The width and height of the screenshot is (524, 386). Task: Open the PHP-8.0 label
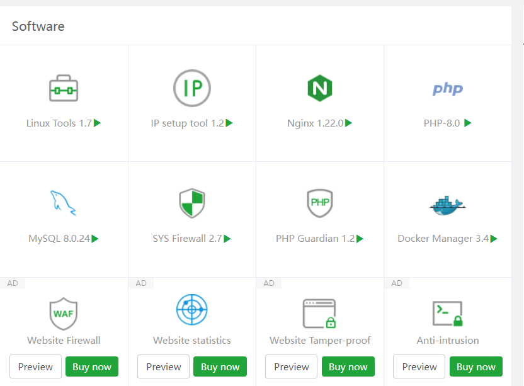point(441,123)
